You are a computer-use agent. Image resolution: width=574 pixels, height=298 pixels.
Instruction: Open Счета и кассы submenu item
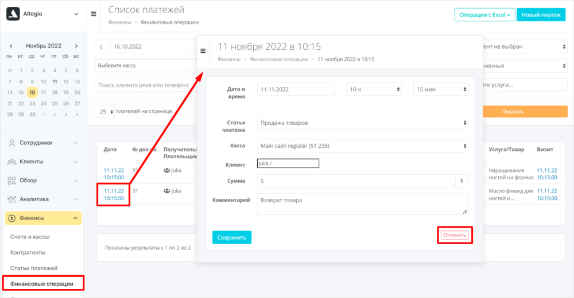tap(30, 237)
